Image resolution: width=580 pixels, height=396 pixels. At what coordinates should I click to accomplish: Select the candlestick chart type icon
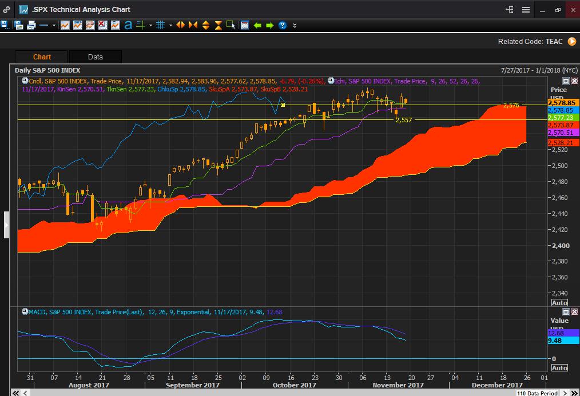pyautogui.click(x=65, y=25)
